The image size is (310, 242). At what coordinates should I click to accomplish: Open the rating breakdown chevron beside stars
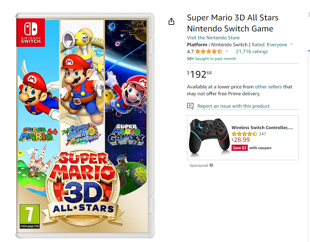(x=227, y=51)
